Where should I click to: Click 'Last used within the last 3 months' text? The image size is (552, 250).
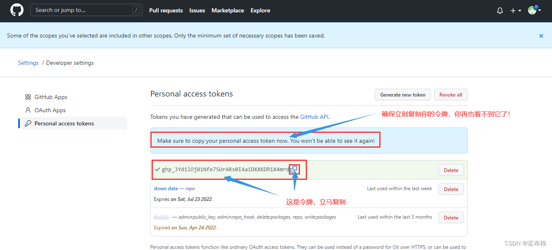(395, 217)
